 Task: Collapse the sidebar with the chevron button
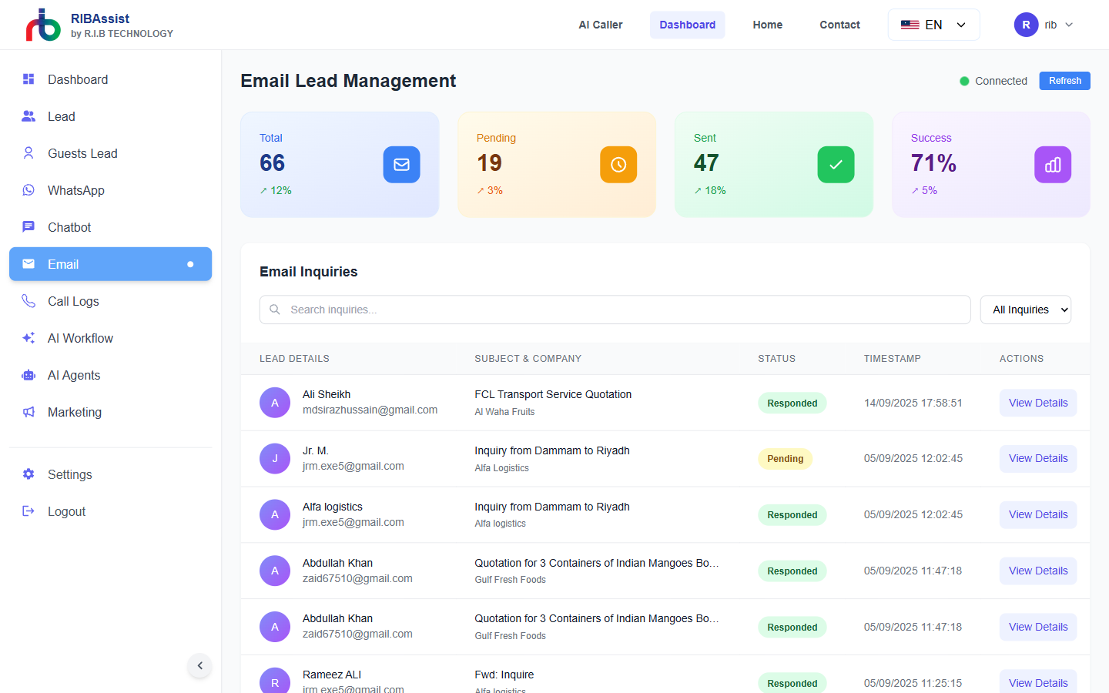(199, 665)
